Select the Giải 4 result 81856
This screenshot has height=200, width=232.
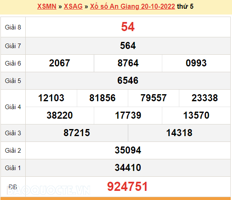(103, 98)
